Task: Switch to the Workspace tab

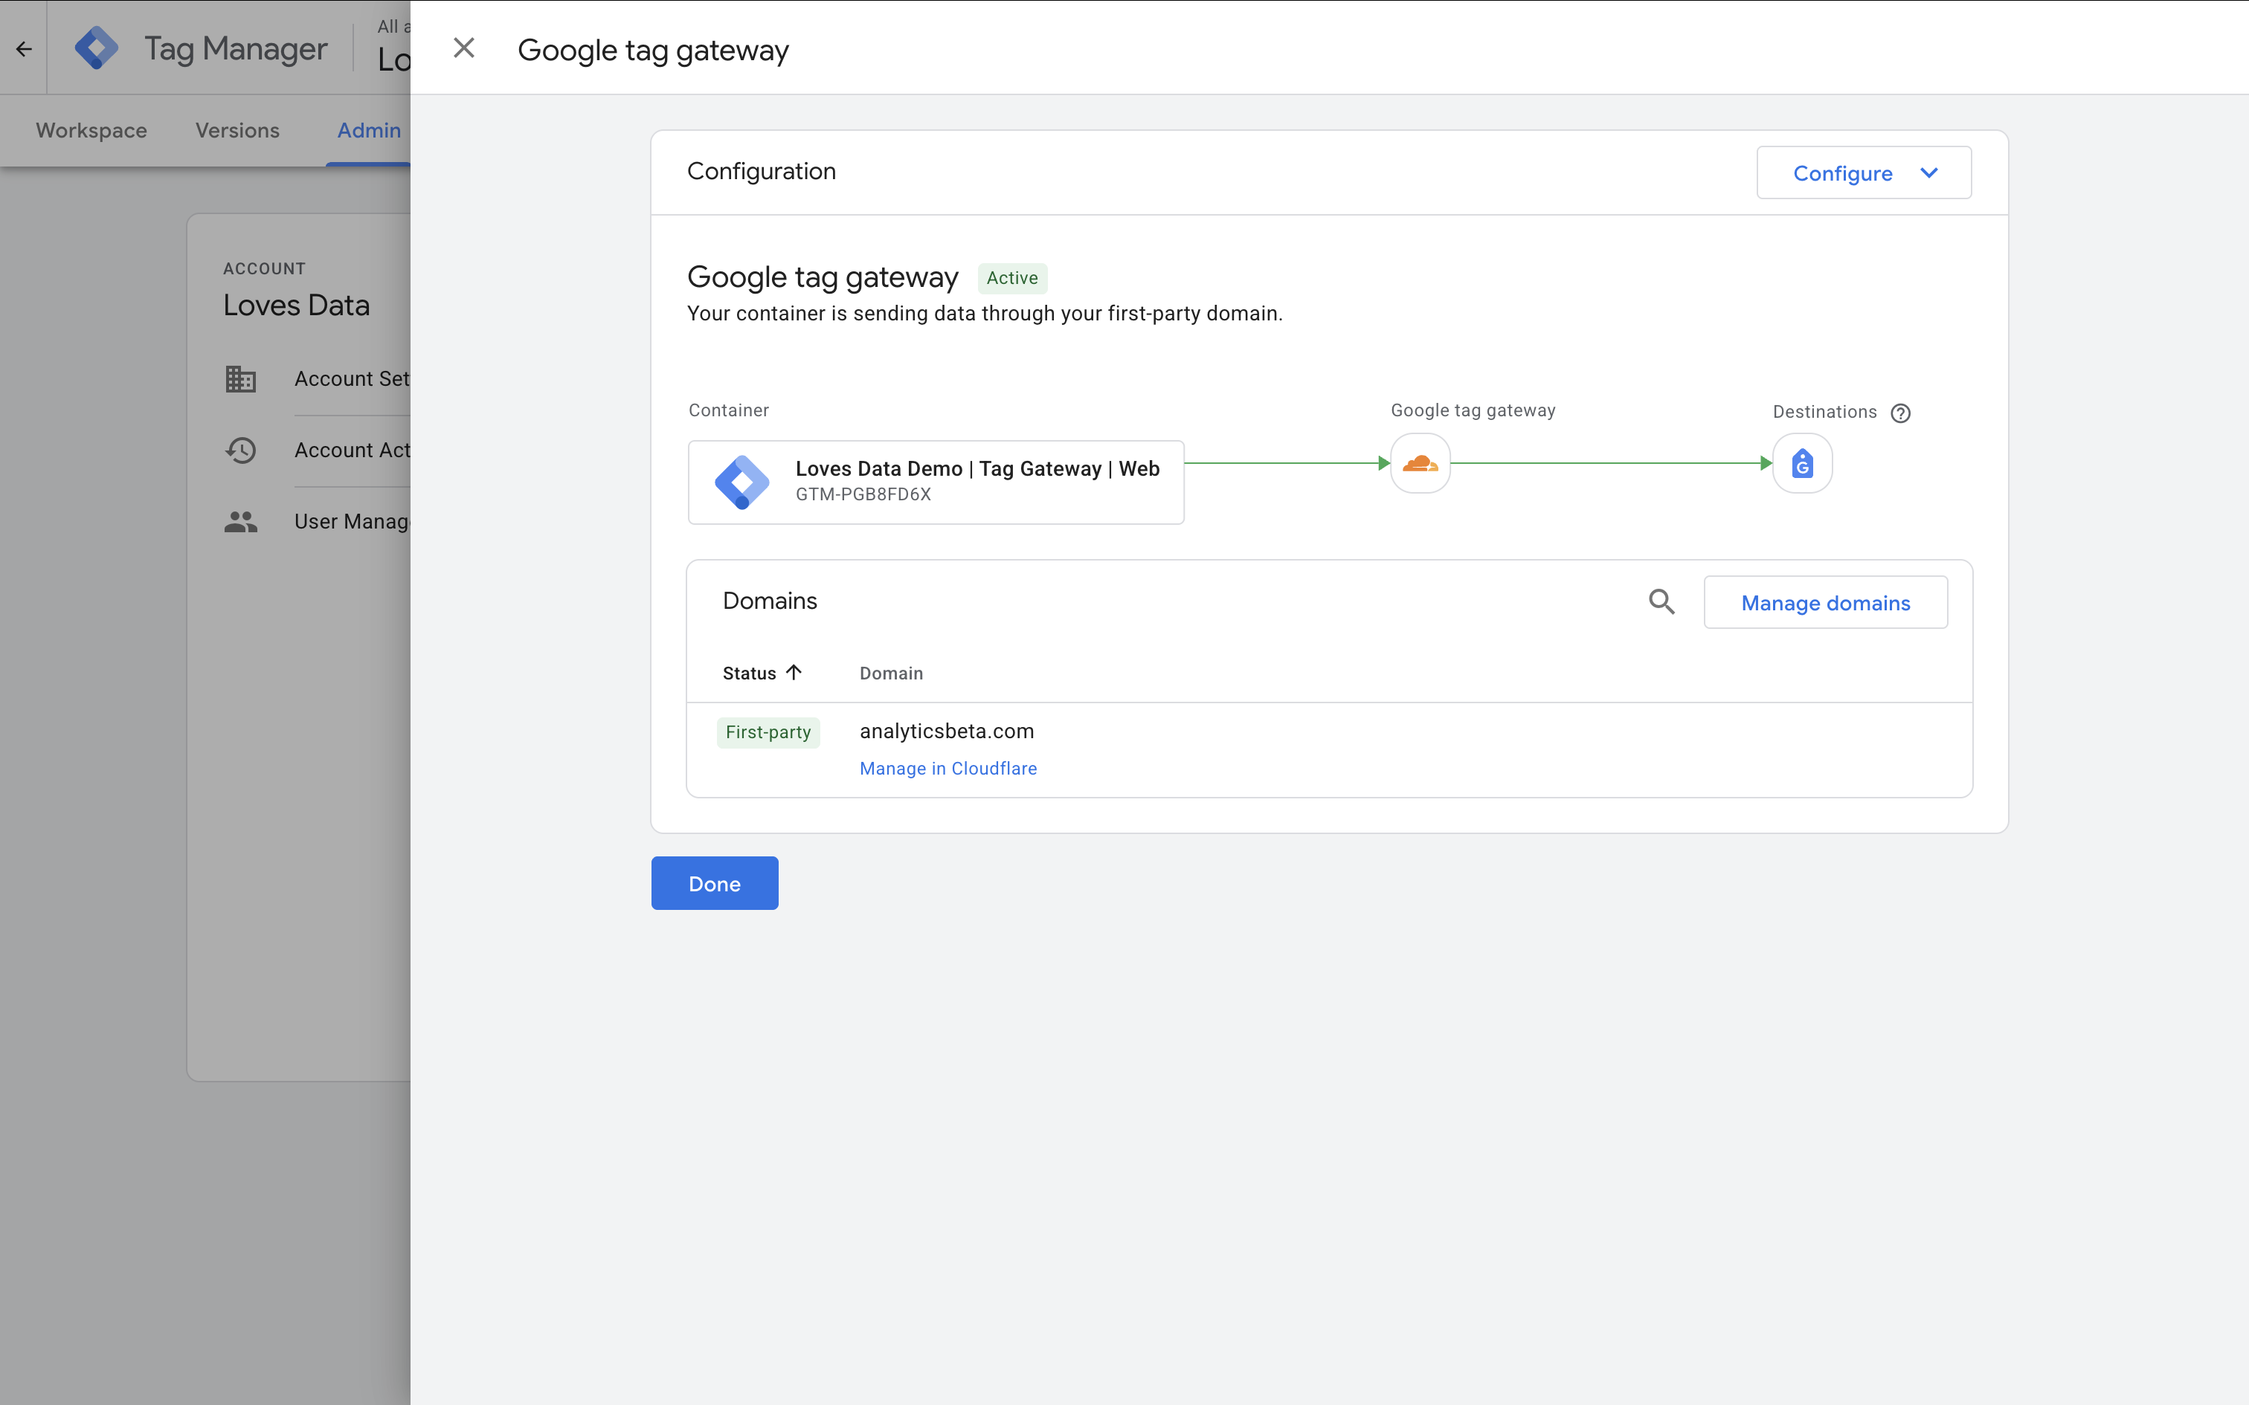Action: tap(91, 130)
